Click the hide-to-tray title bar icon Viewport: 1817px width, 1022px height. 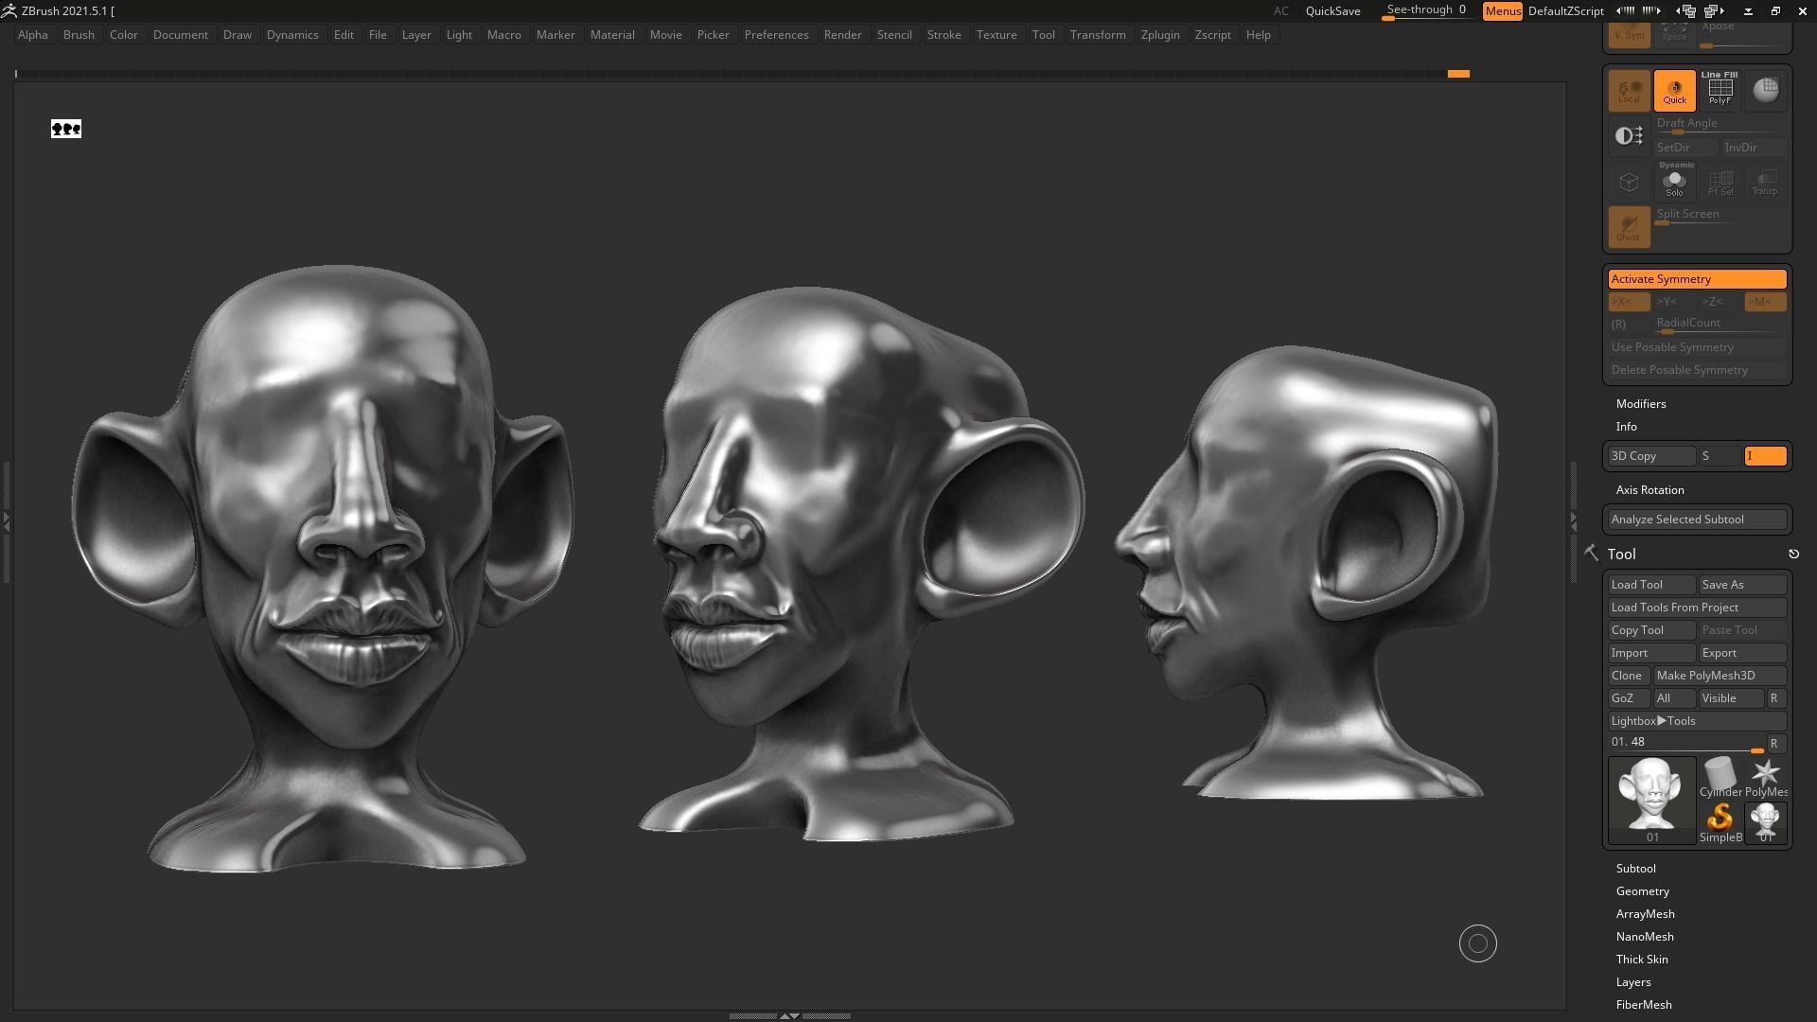(1748, 11)
